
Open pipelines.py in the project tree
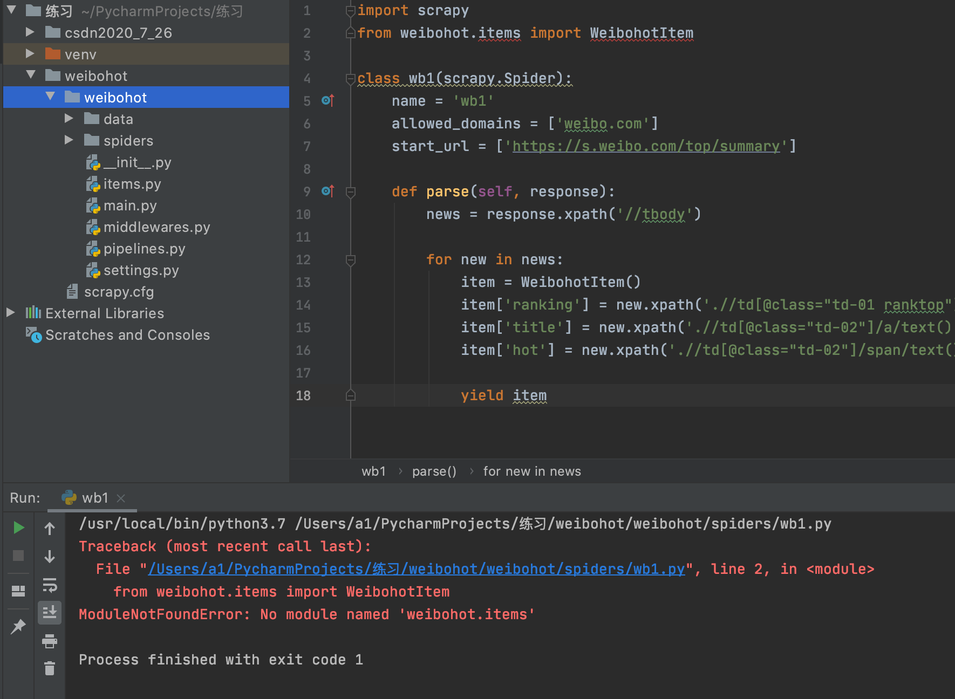[144, 249]
